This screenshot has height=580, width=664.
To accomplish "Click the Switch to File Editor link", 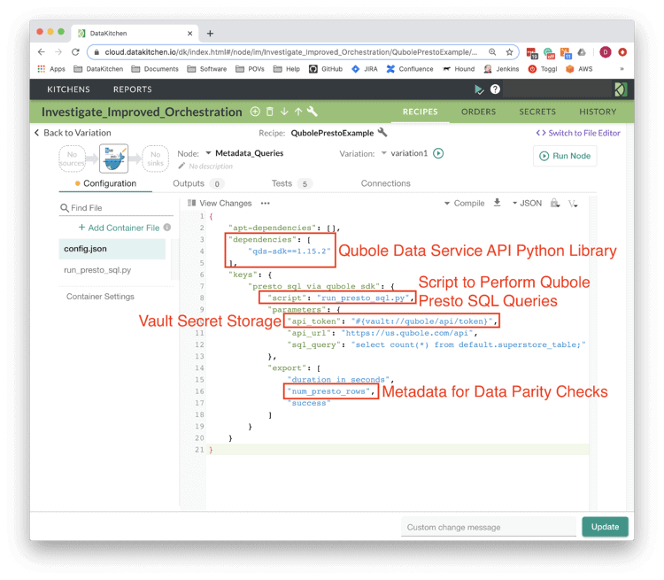I will pos(578,133).
